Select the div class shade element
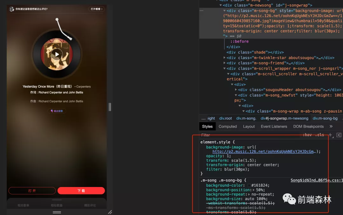This screenshot has height=215, width=343. point(255,52)
